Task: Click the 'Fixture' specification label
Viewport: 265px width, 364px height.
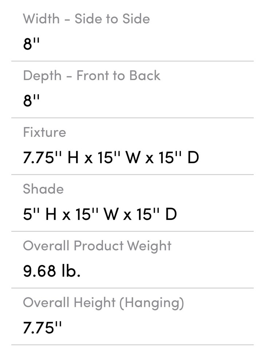Action: [44, 132]
